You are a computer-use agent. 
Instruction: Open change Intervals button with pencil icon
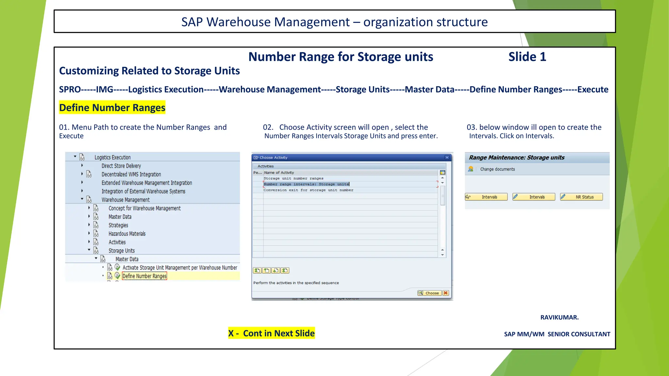coord(534,197)
